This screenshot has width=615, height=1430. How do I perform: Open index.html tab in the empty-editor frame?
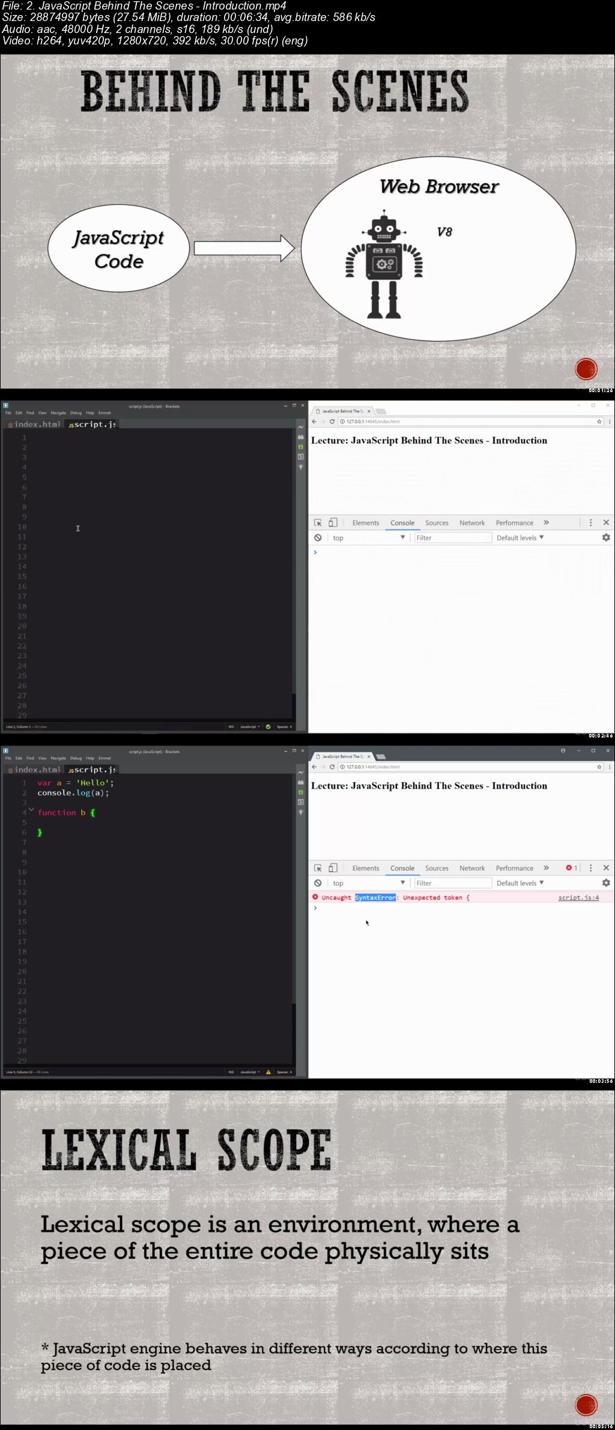coord(34,424)
